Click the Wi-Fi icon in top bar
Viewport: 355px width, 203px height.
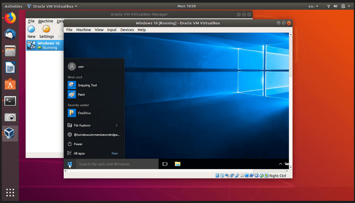[328, 6]
